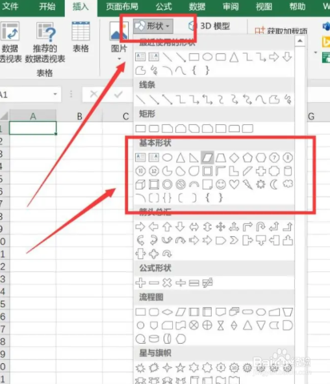
Task: Choose the crescent moon shape
Action: coord(274,184)
